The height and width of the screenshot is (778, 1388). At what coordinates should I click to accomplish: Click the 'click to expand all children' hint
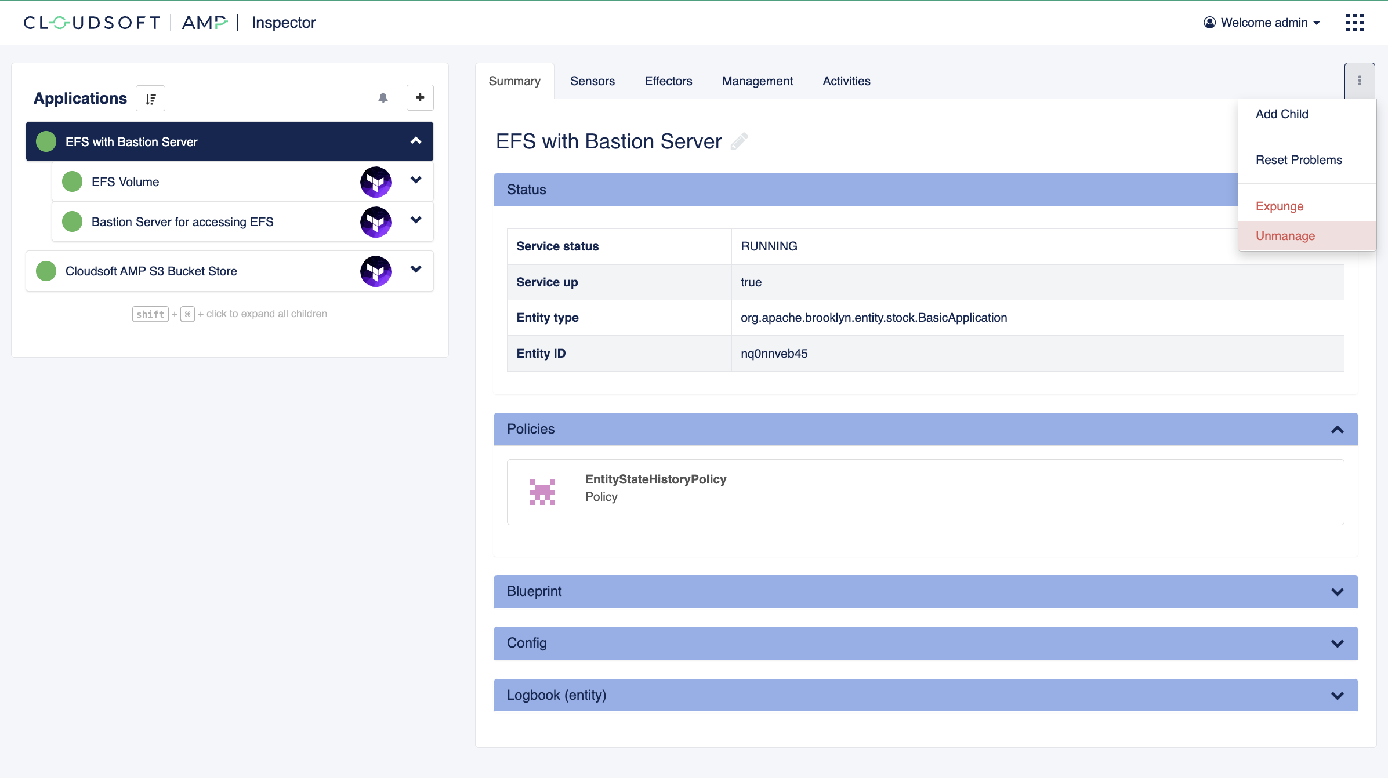(267, 314)
